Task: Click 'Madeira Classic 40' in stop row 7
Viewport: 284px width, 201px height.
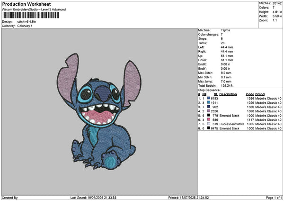Action: click(x=268, y=124)
